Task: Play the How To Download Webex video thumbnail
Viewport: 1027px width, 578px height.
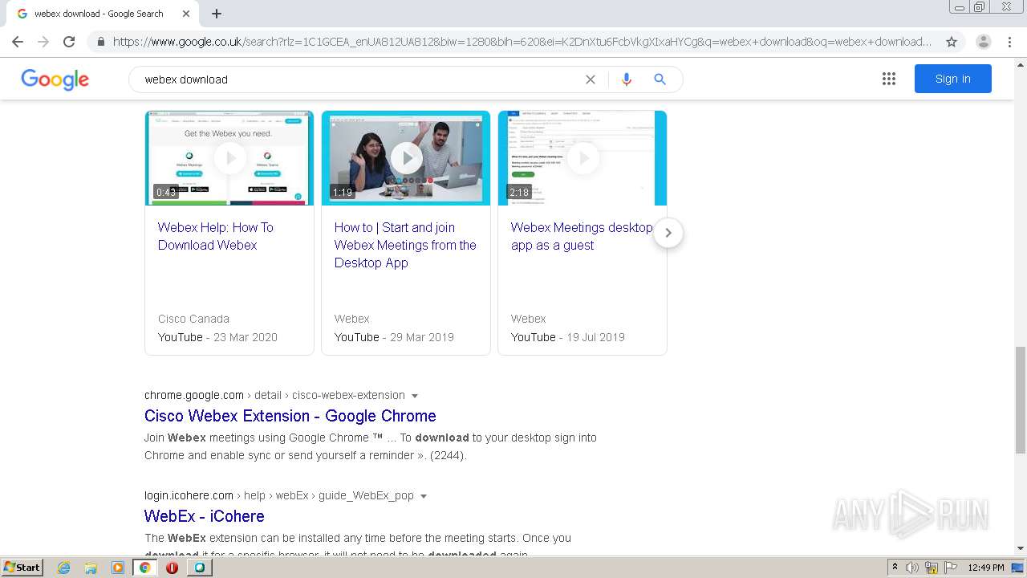Action: (229, 158)
